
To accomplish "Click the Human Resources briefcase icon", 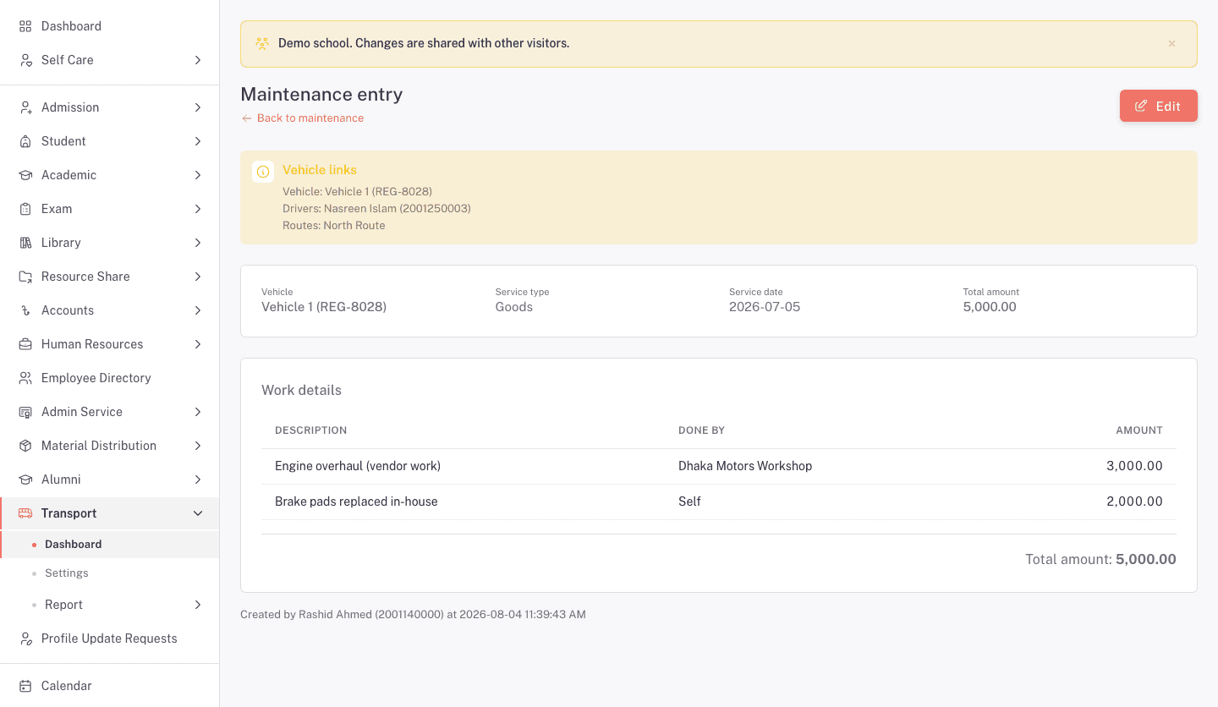I will click(25, 344).
